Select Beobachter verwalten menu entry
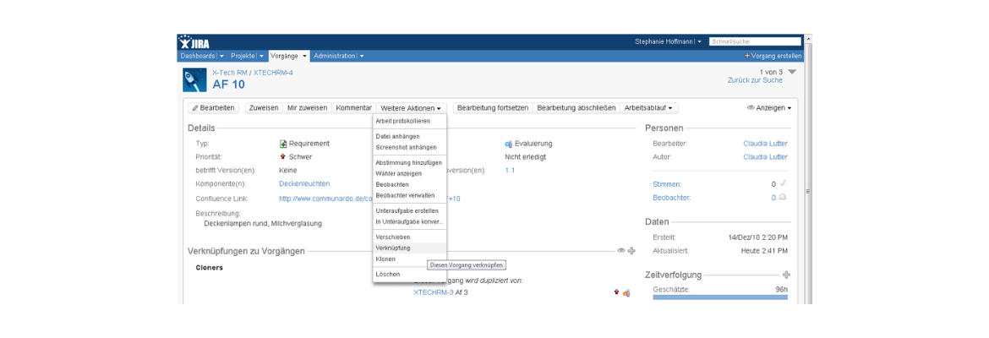The image size is (989, 338). point(410,195)
